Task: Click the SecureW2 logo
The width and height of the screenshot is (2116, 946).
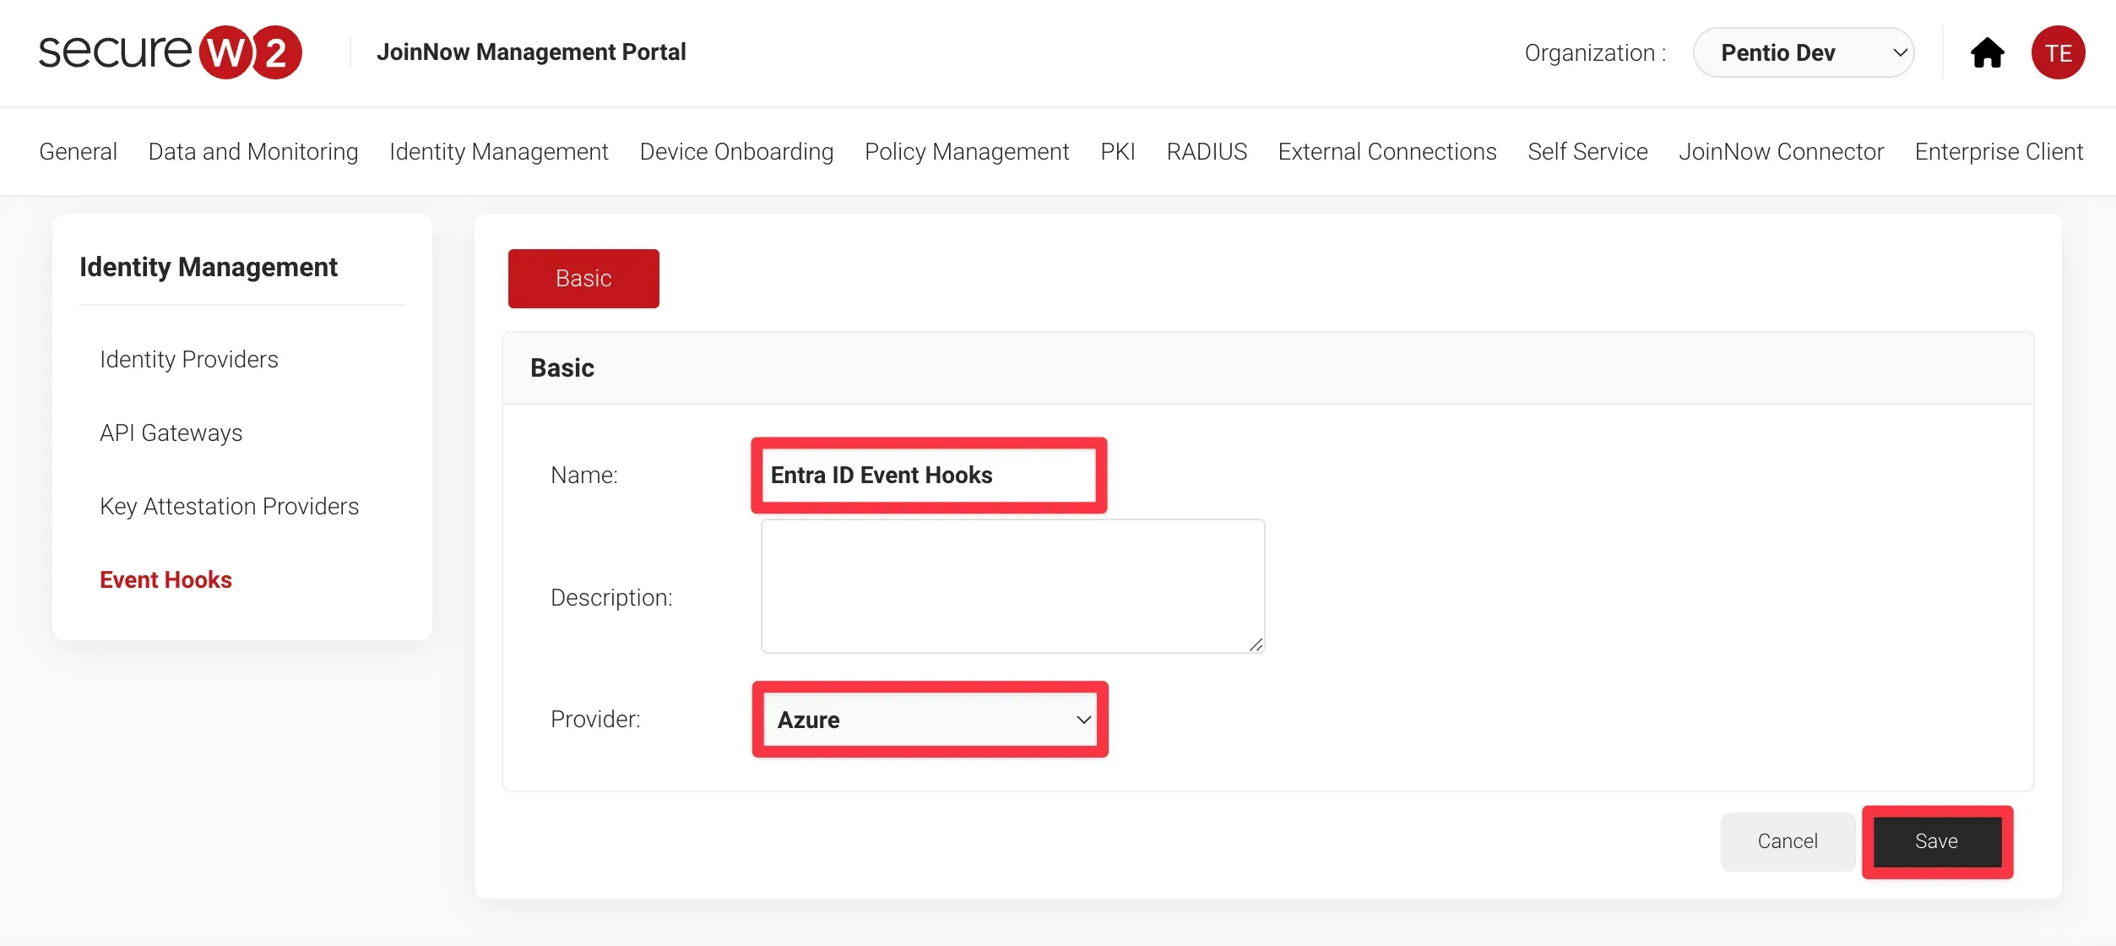Action: [x=170, y=52]
